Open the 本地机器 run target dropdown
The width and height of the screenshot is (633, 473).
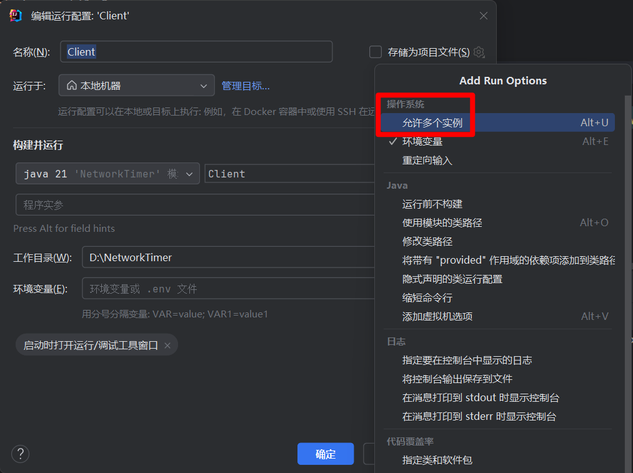pyautogui.click(x=136, y=86)
